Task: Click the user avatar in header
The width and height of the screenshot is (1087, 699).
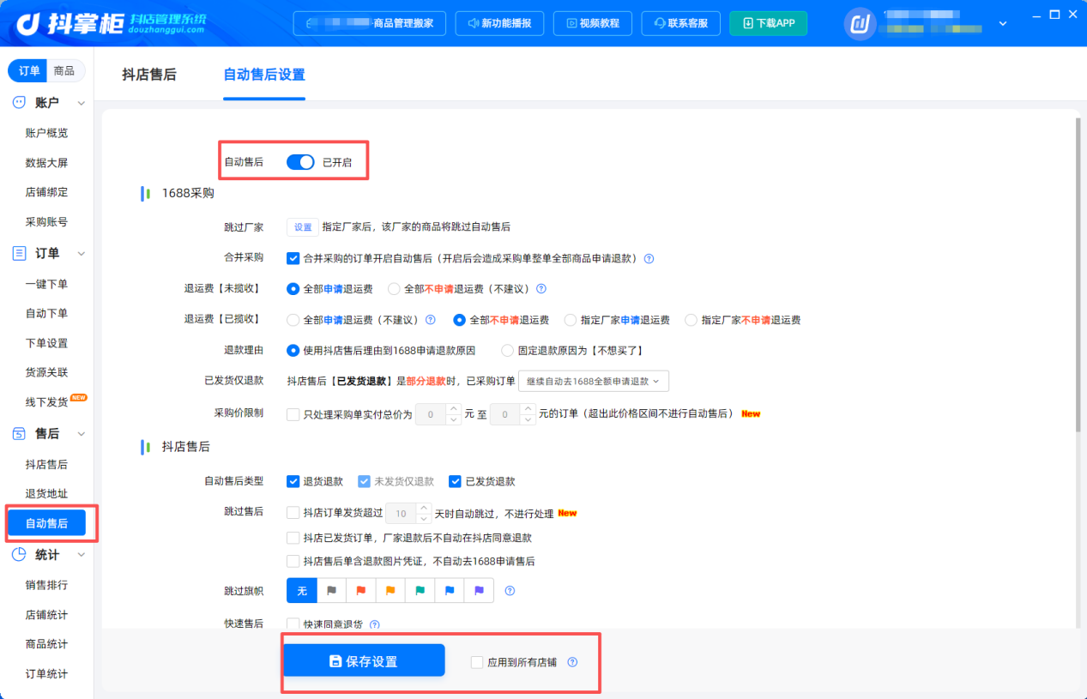Action: point(860,23)
